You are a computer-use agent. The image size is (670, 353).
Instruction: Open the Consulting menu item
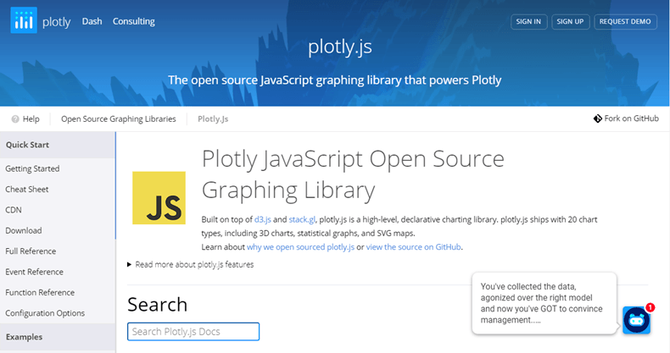click(x=134, y=21)
